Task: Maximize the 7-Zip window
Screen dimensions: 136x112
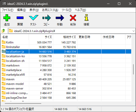Action: coord(119,4)
